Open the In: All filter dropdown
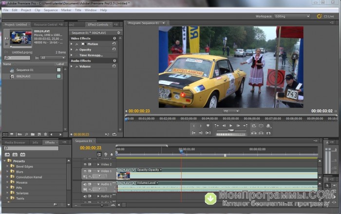Screen dimensions: 341x214 [x=53, y=58]
